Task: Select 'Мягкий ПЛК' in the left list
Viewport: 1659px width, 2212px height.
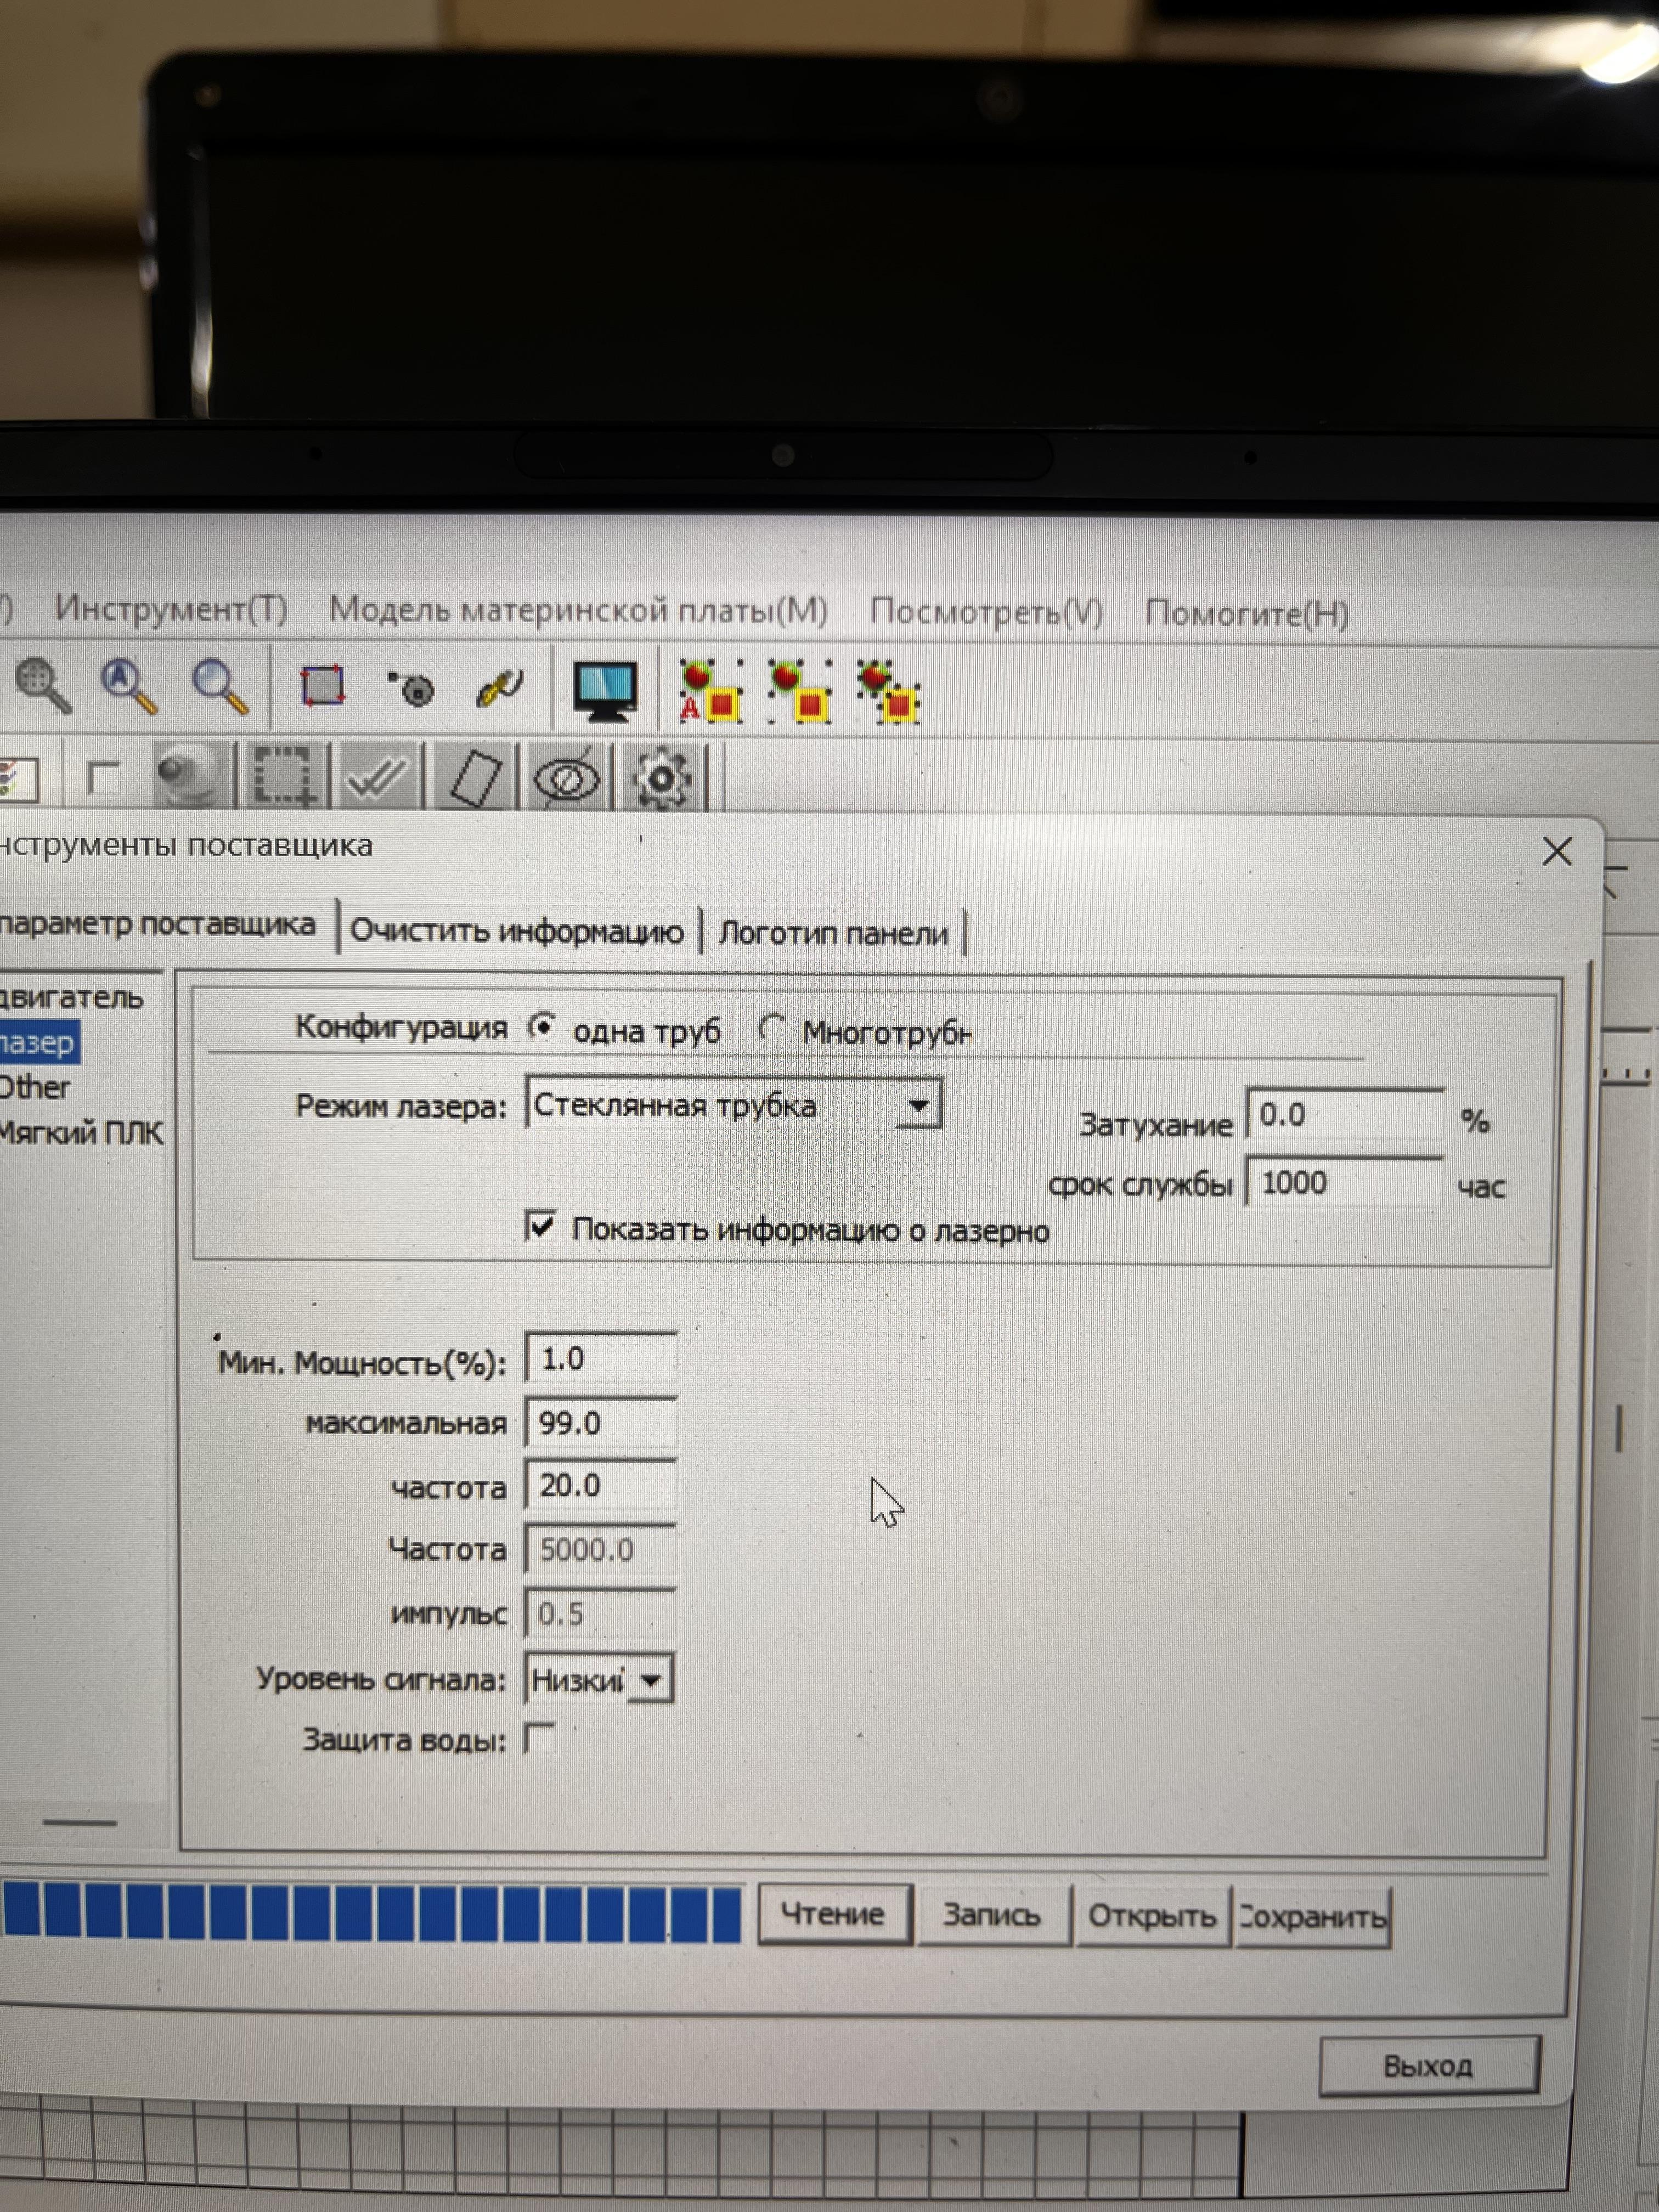Action: click(x=82, y=1133)
